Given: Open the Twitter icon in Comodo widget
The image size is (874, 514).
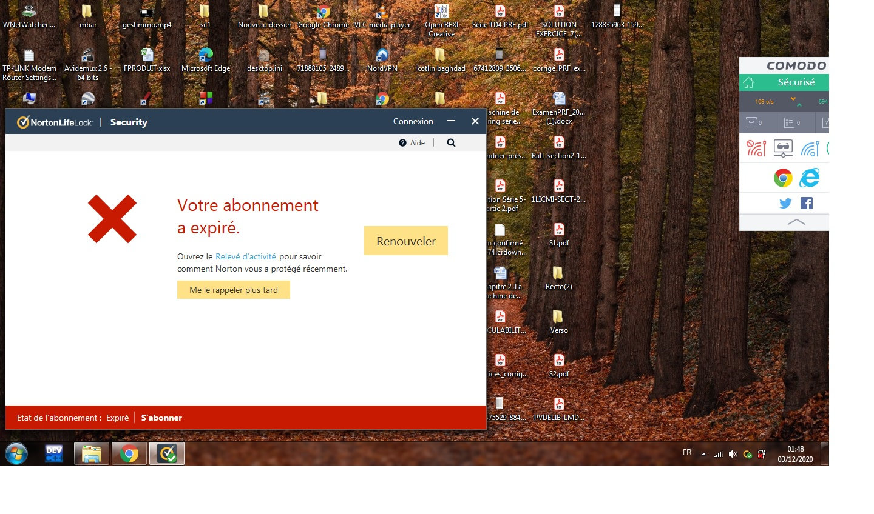Looking at the screenshot, I should click(x=785, y=203).
